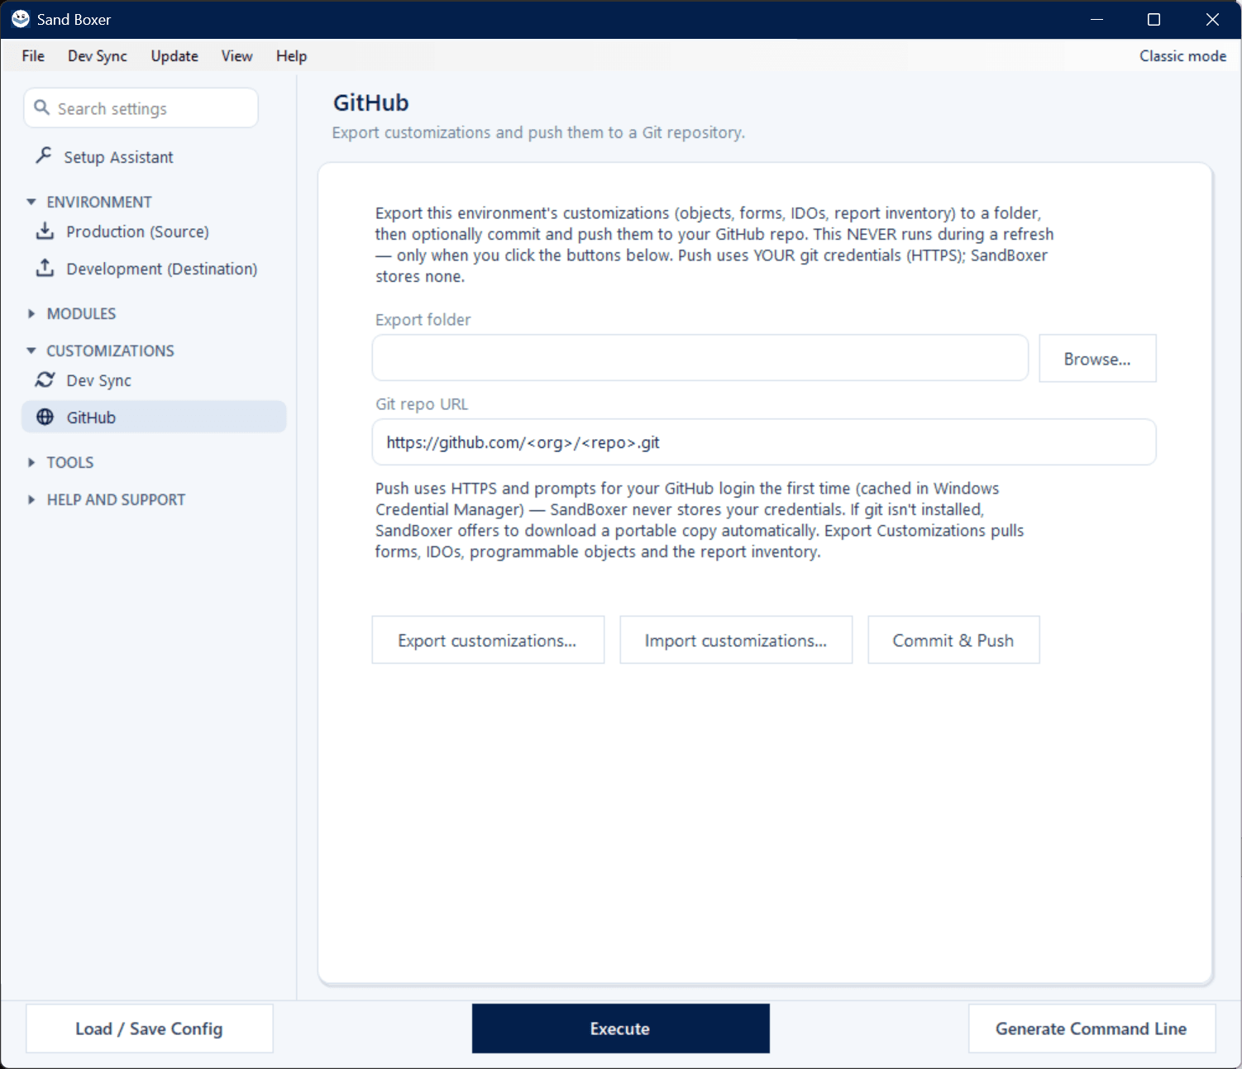Click Generate Command Line button
The image size is (1242, 1069).
pyautogui.click(x=1092, y=1028)
